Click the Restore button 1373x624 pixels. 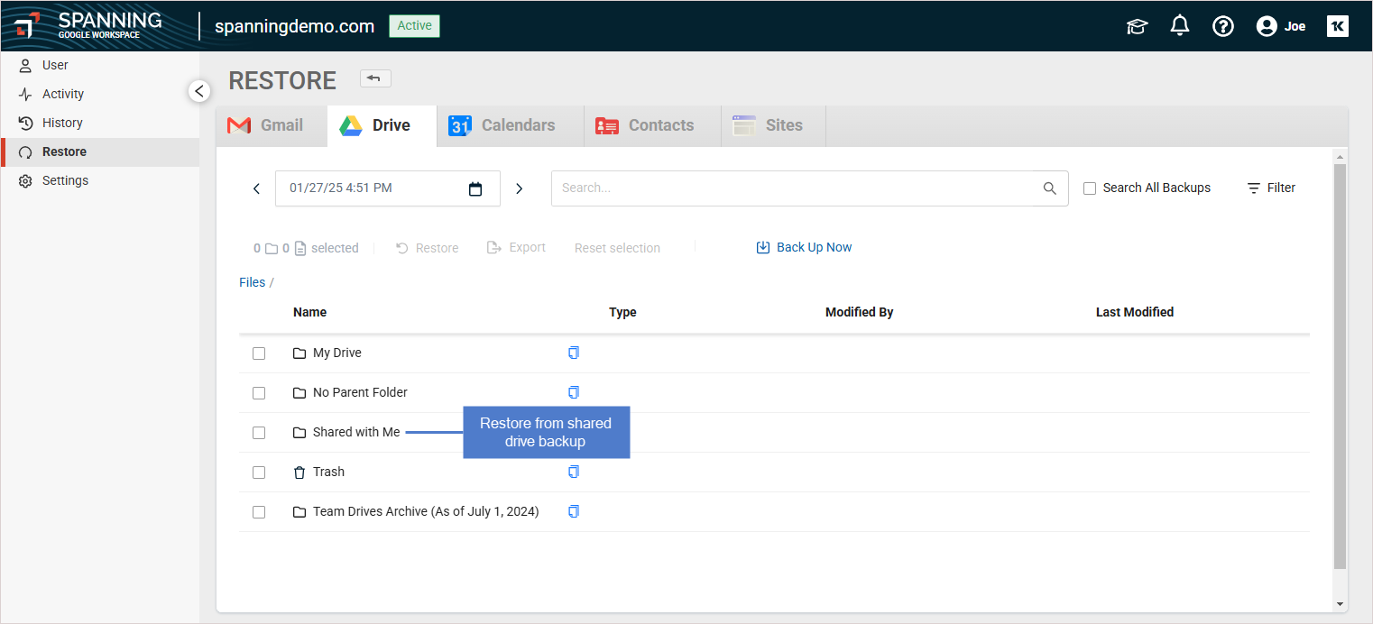[428, 248]
